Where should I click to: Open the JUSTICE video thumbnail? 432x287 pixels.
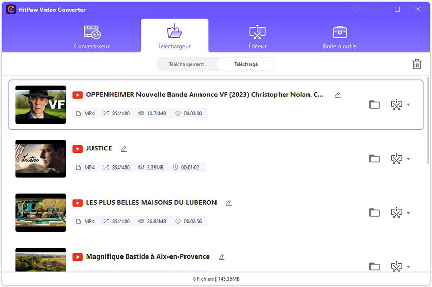click(40, 159)
